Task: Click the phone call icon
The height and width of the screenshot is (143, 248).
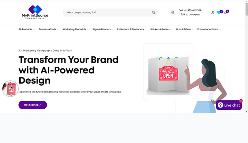Action: 172,12
